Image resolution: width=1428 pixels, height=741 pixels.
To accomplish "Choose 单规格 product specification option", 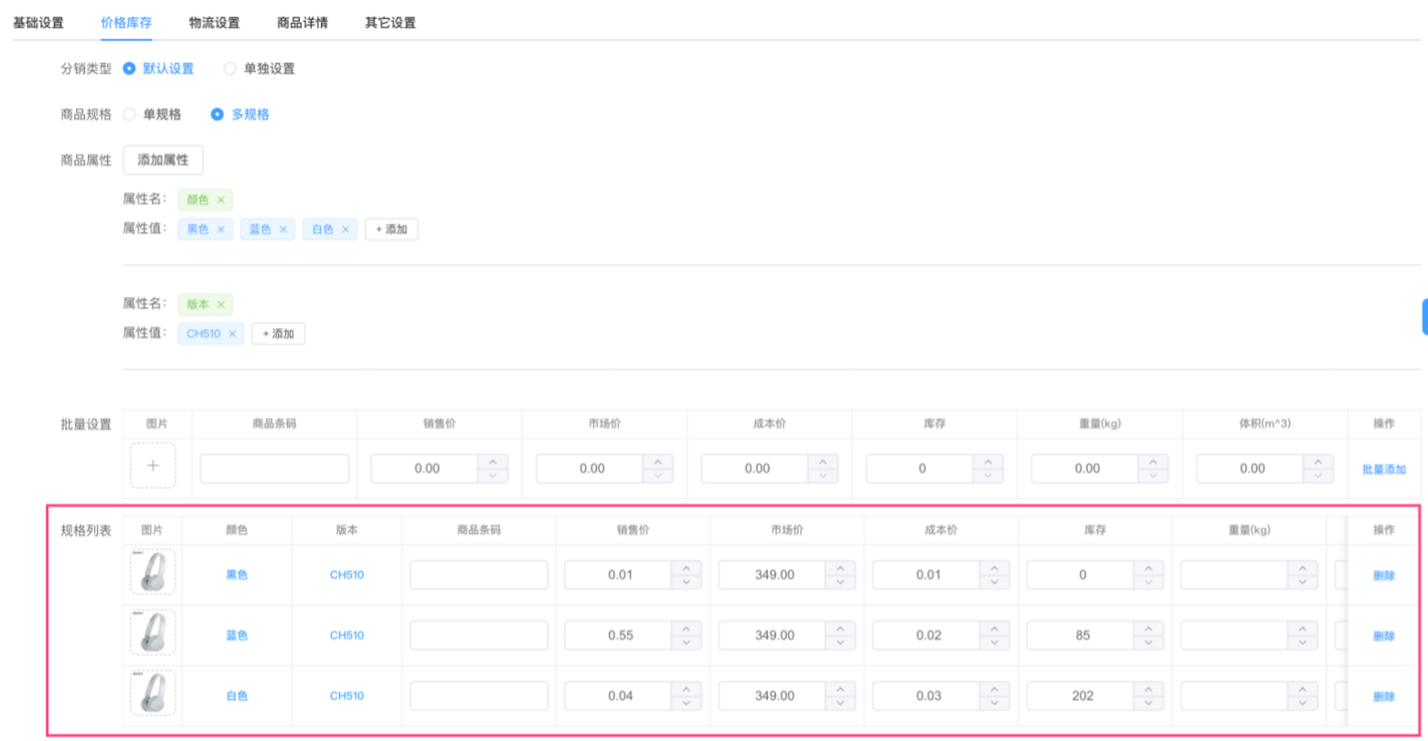I will 130,114.
